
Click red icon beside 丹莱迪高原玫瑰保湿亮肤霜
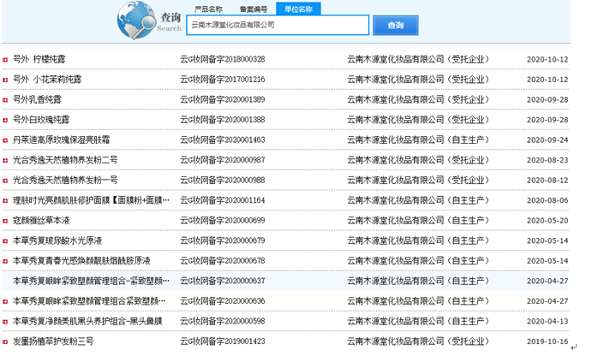pyautogui.click(x=5, y=140)
